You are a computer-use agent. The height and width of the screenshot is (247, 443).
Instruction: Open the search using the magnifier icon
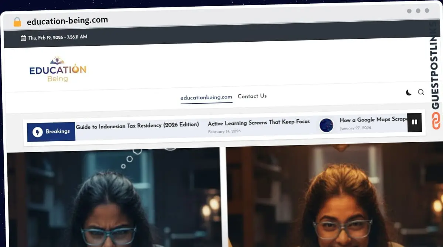point(421,92)
